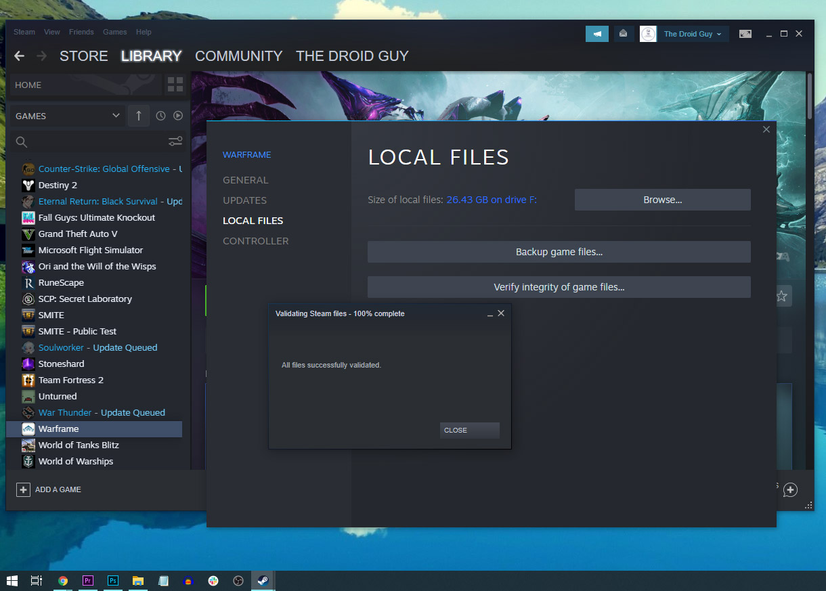Switch to Big Picture mode icon
Screen dimensions: 826x591
click(x=745, y=34)
